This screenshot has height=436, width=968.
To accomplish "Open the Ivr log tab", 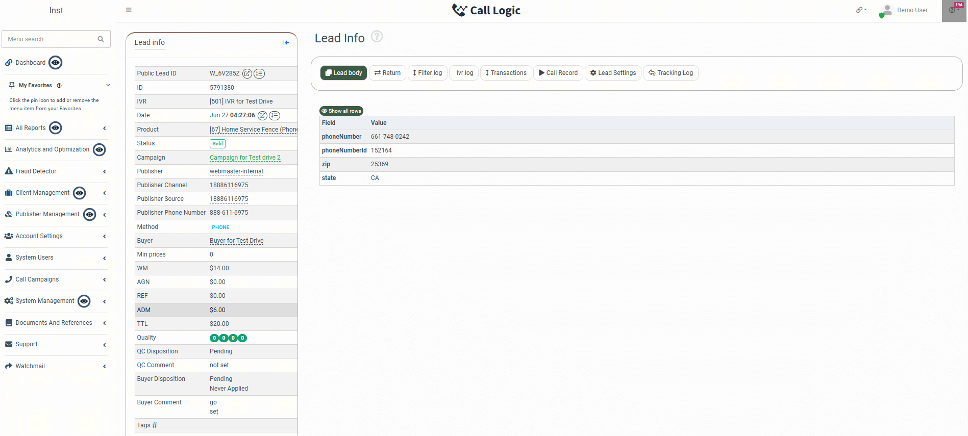I will point(464,73).
